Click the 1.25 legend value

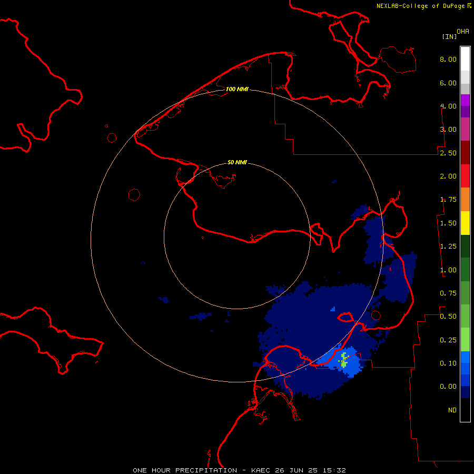coord(448,246)
